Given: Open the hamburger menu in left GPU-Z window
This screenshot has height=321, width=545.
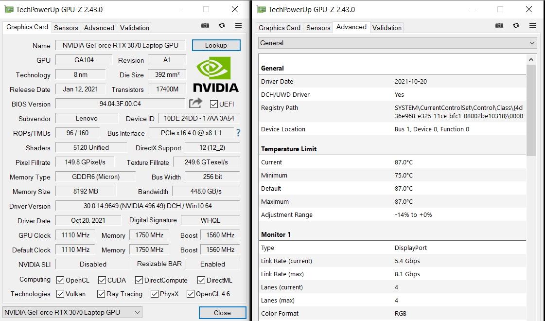Looking at the screenshot, I should click(238, 25).
